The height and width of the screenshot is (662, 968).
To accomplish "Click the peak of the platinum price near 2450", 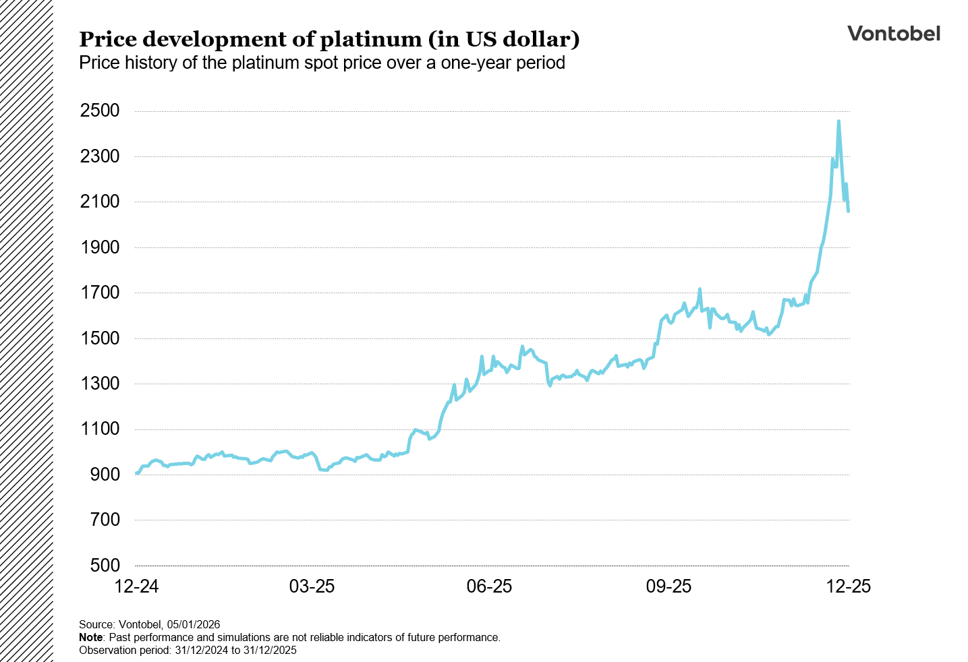I will (x=838, y=121).
